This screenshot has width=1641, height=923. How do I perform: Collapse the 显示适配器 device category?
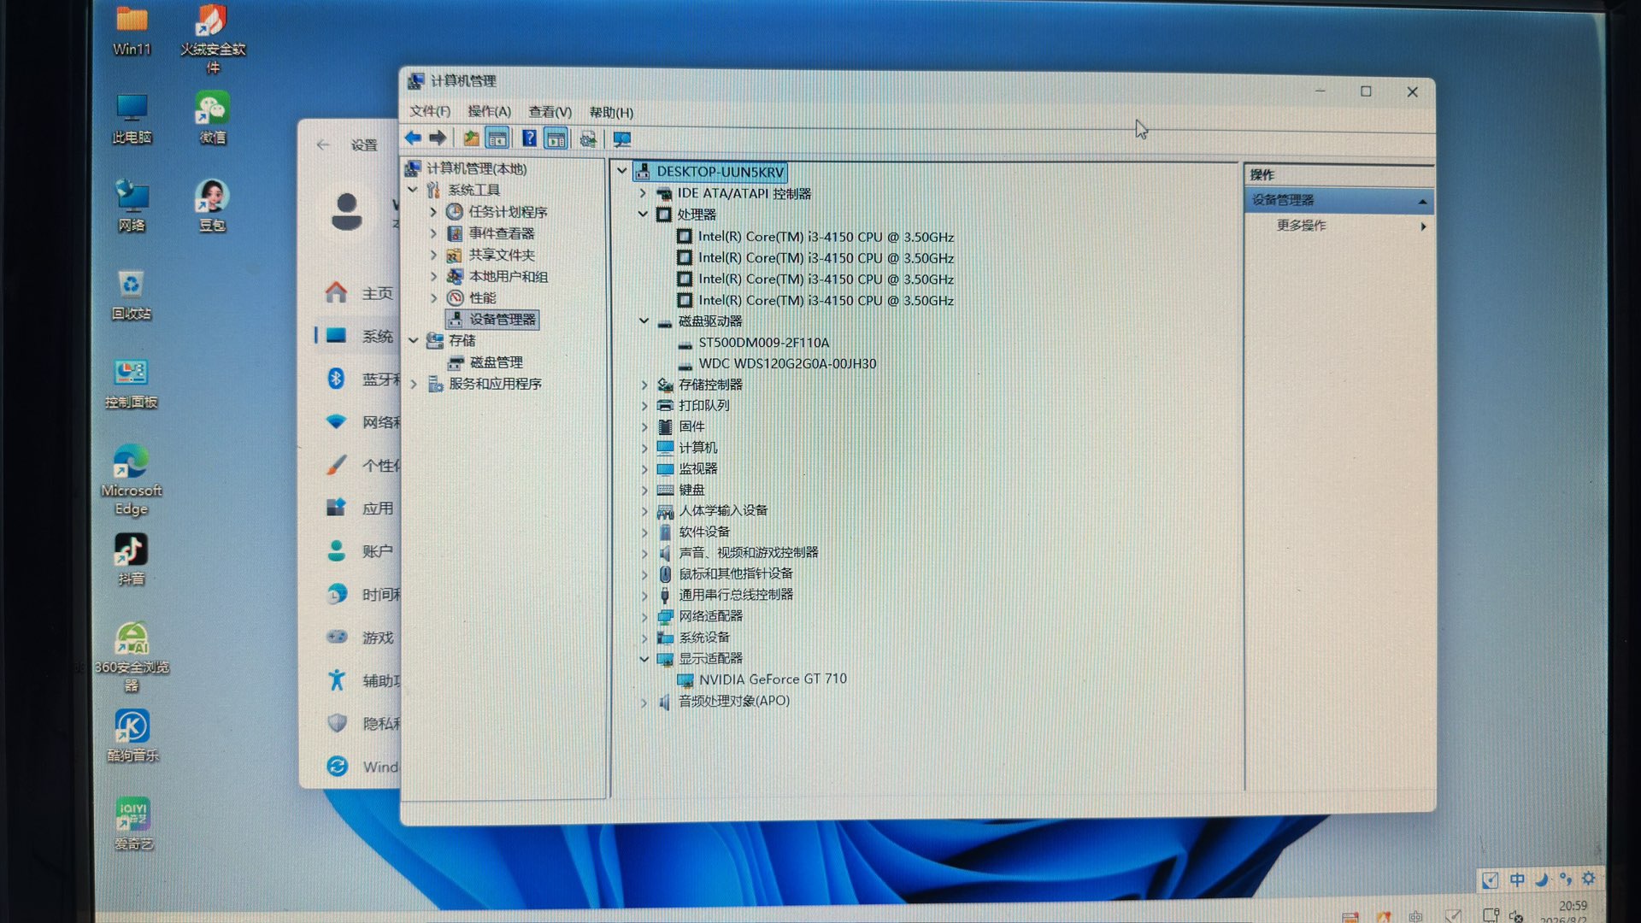[x=644, y=658]
